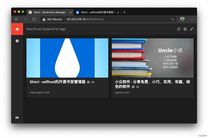
Task: Focus the search url, keyword or tags field
Action: [x=97, y=29]
